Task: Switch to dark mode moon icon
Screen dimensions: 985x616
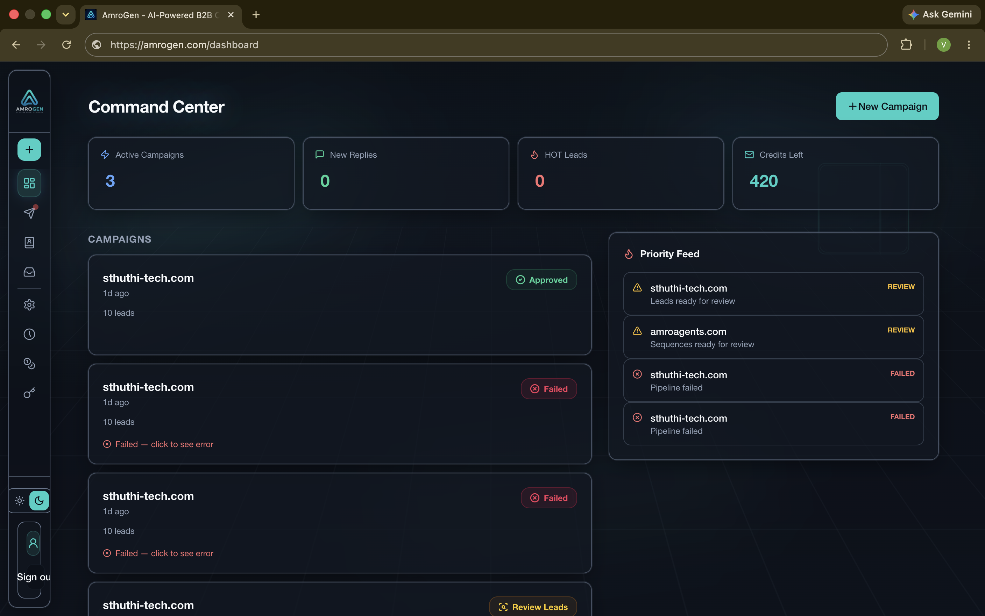Action: coord(39,500)
